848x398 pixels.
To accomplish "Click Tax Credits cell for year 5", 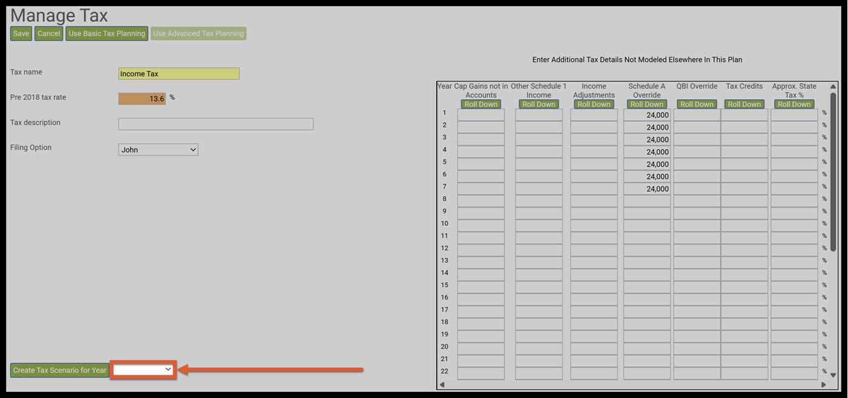I will [744, 164].
